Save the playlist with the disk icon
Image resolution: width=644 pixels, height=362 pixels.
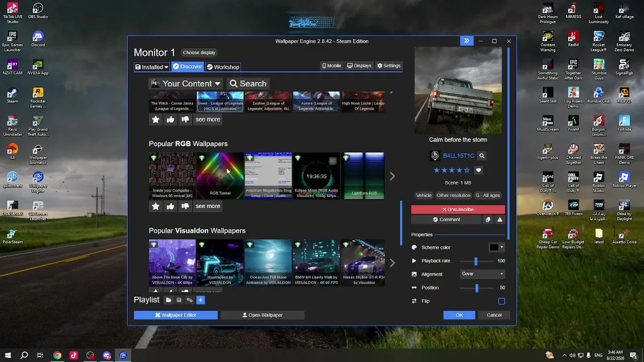coord(179,300)
